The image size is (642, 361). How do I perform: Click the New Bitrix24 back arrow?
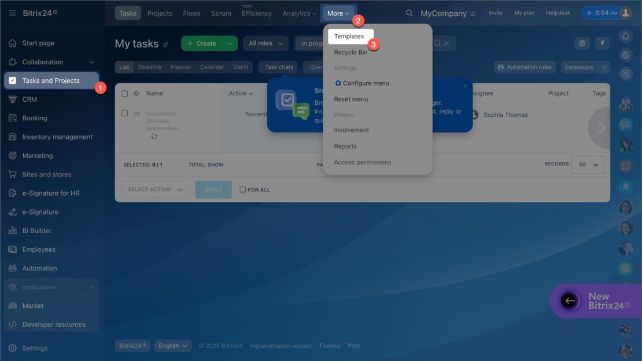coord(570,301)
